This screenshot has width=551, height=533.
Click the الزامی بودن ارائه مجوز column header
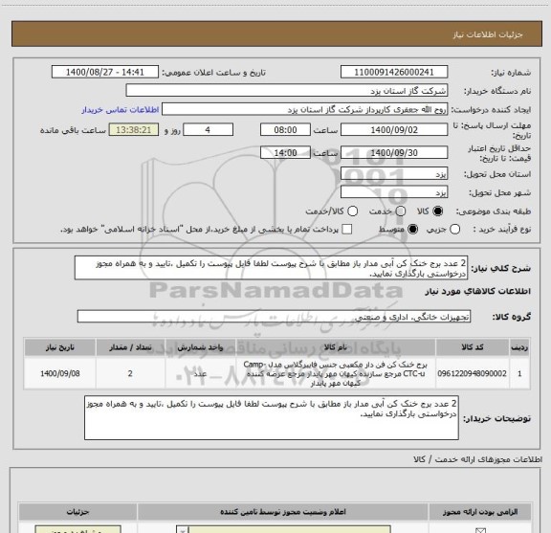point(480,512)
